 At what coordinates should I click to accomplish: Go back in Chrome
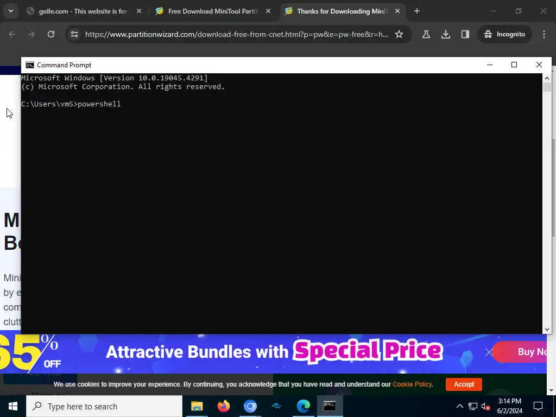12,34
